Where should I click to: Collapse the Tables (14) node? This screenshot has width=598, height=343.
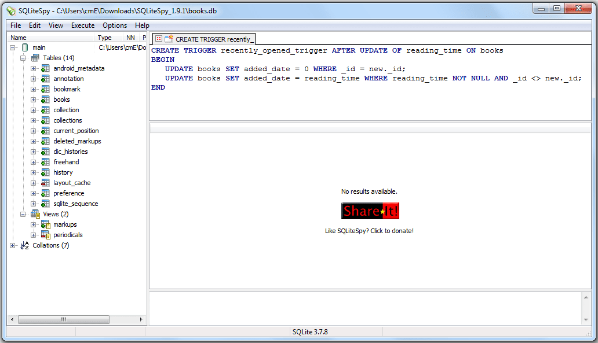point(23,58)
